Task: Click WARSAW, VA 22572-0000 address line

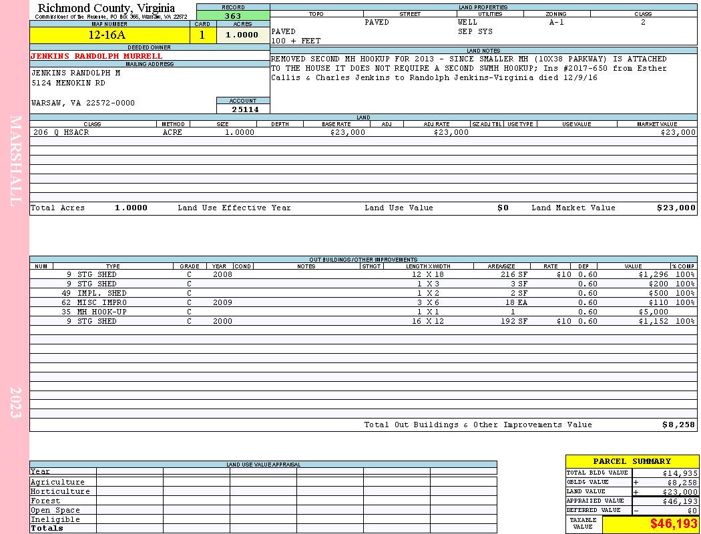Action: [x=83, y=103]
